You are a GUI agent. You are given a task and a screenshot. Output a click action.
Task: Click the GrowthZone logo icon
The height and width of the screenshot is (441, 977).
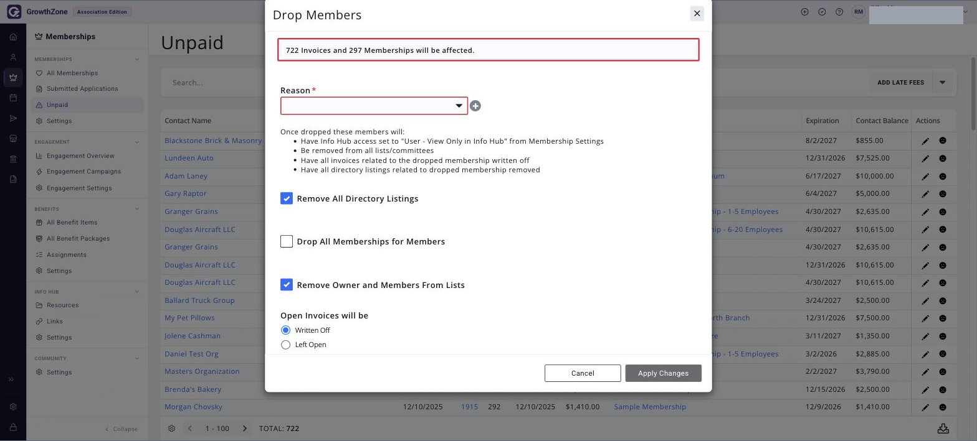(x=14, y=12)
